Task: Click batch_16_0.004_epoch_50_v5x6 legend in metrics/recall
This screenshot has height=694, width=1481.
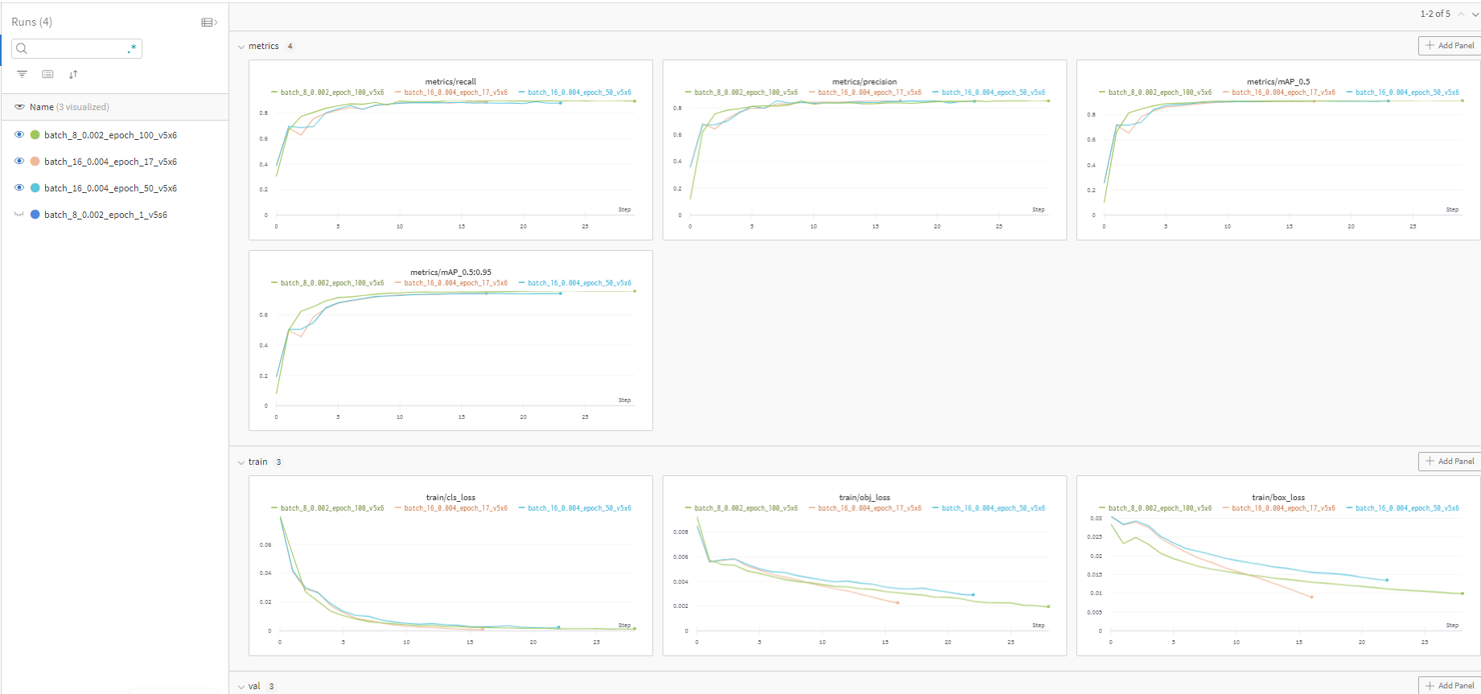Action: click(x=574, y=92)
